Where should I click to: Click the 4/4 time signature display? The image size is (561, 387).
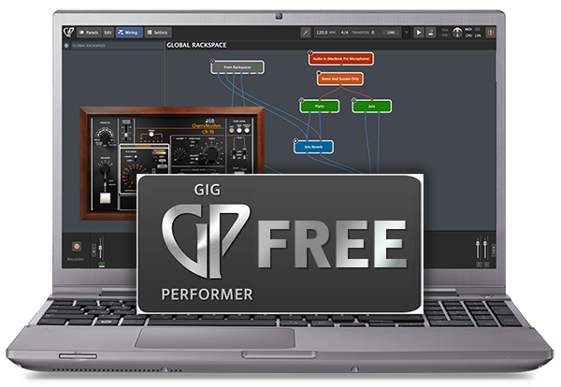(343, 32)
